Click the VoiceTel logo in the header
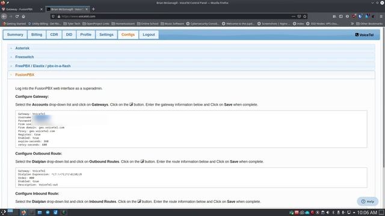Screen dimensions: 385x216 click(365, 35)
